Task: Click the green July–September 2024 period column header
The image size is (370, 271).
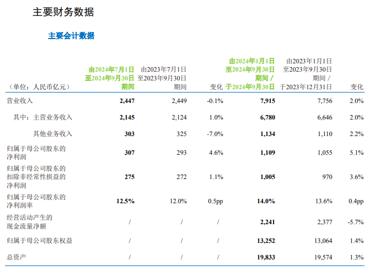Action: click(x=110, y=78)
